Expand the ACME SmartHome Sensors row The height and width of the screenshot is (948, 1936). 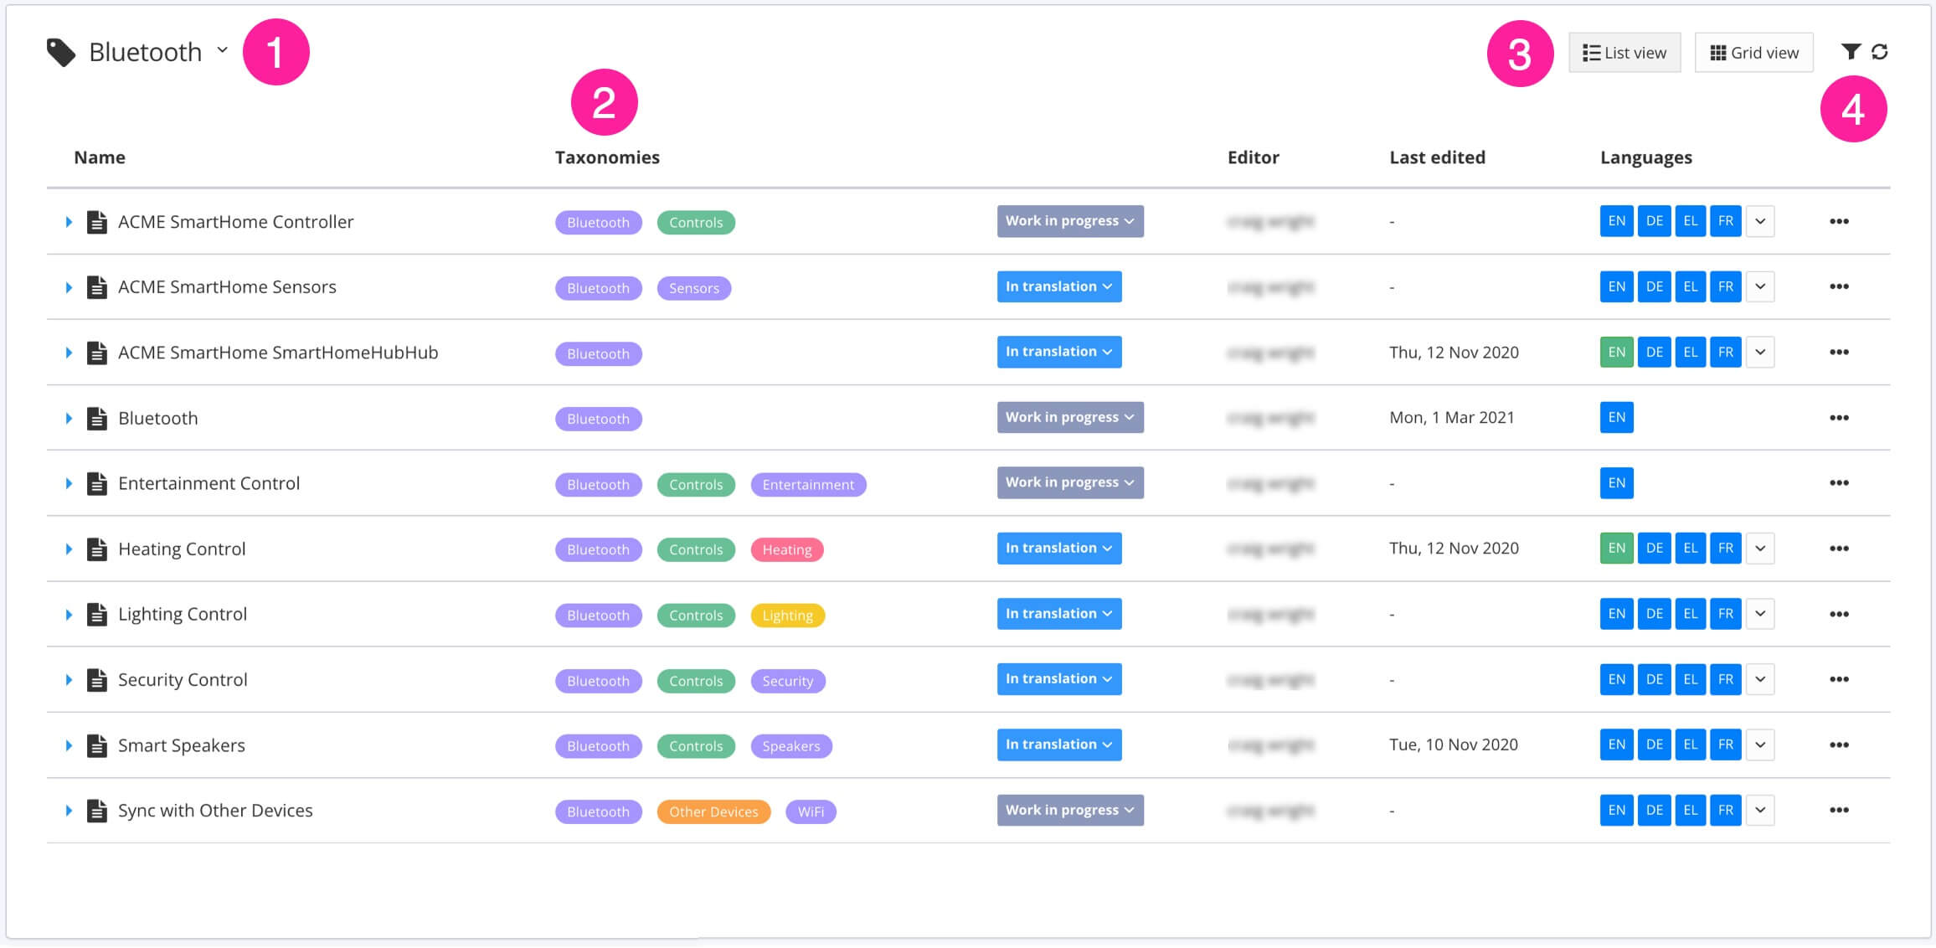69,286
